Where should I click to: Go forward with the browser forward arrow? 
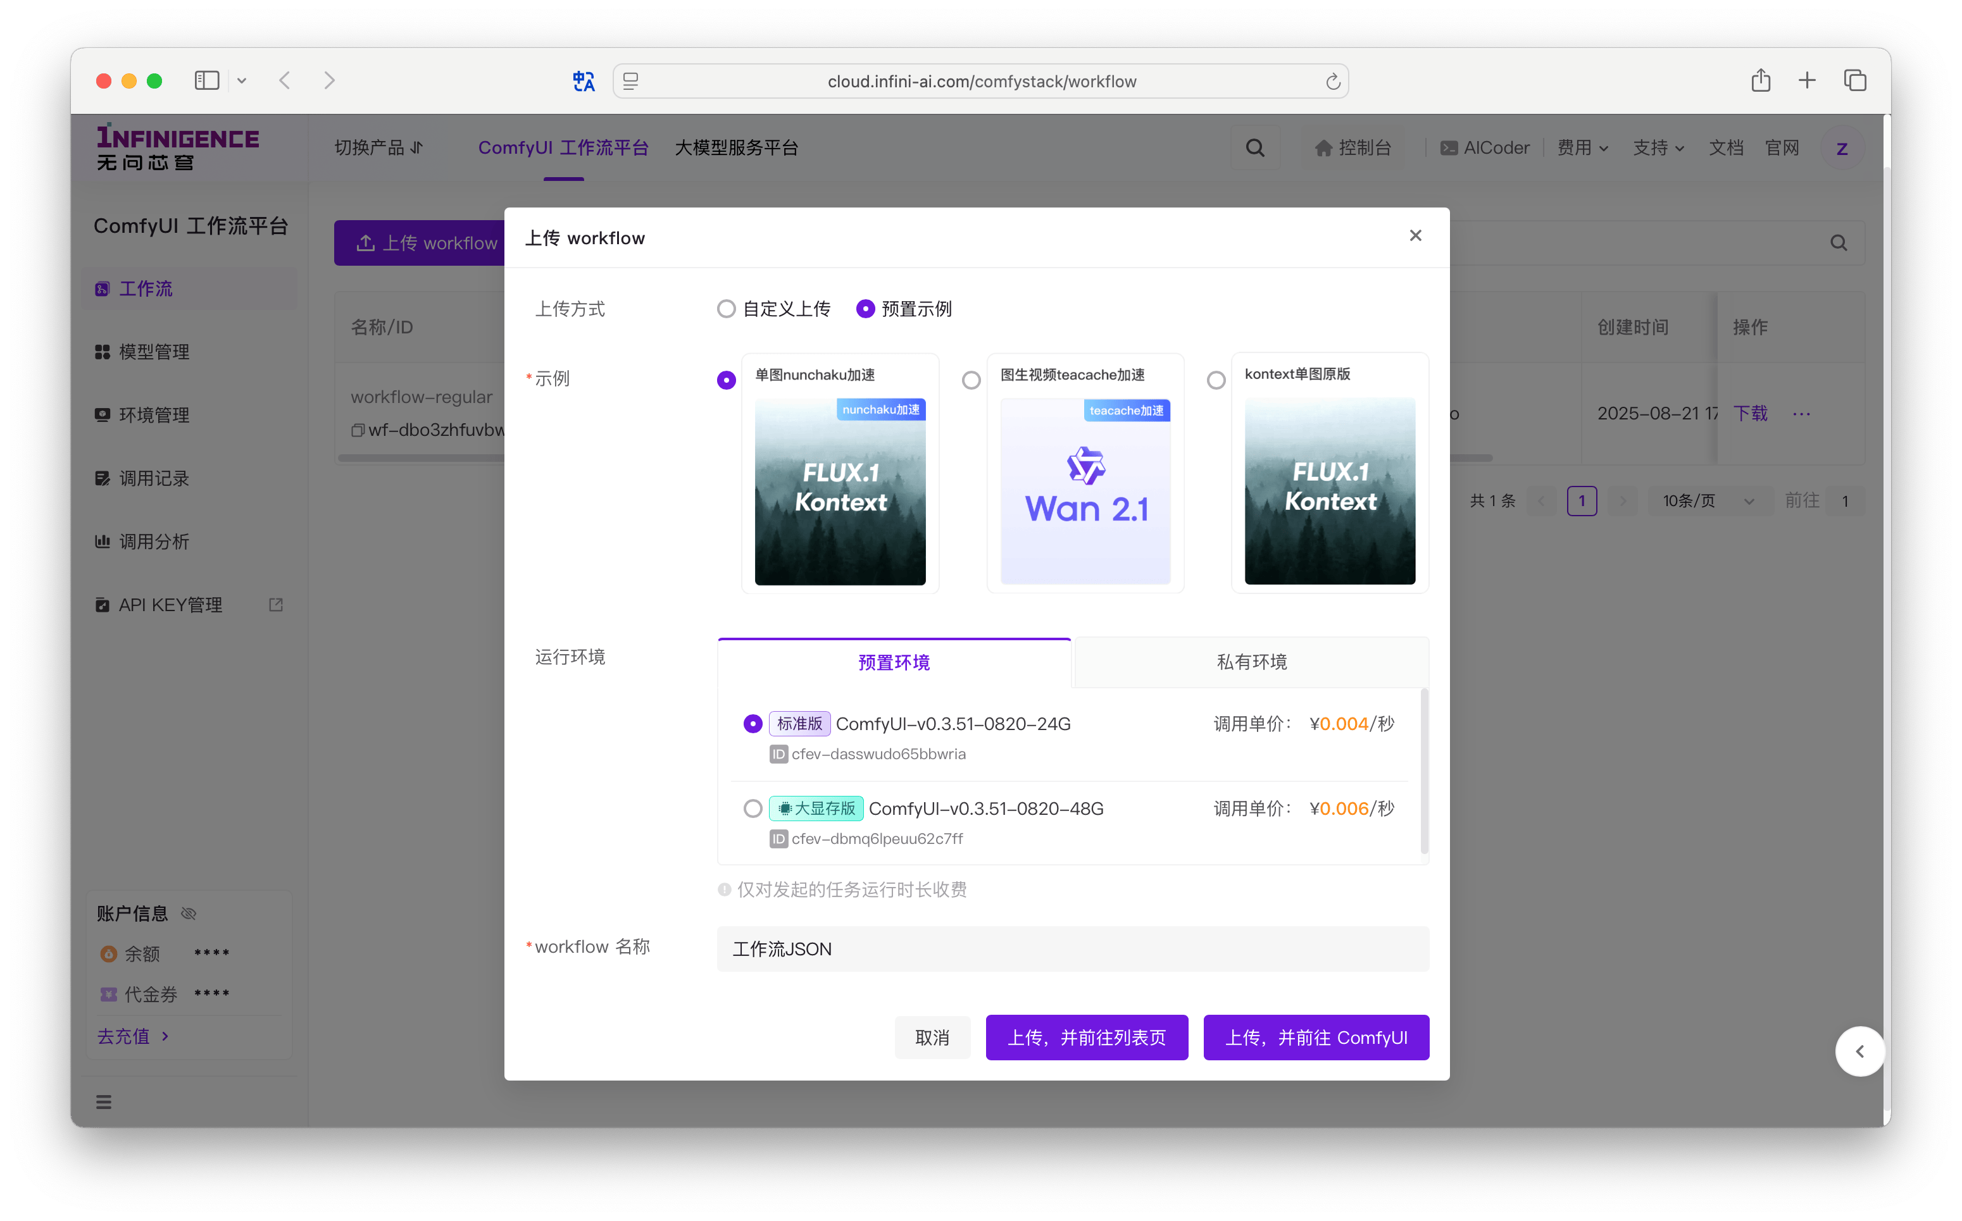pos(330,81)
